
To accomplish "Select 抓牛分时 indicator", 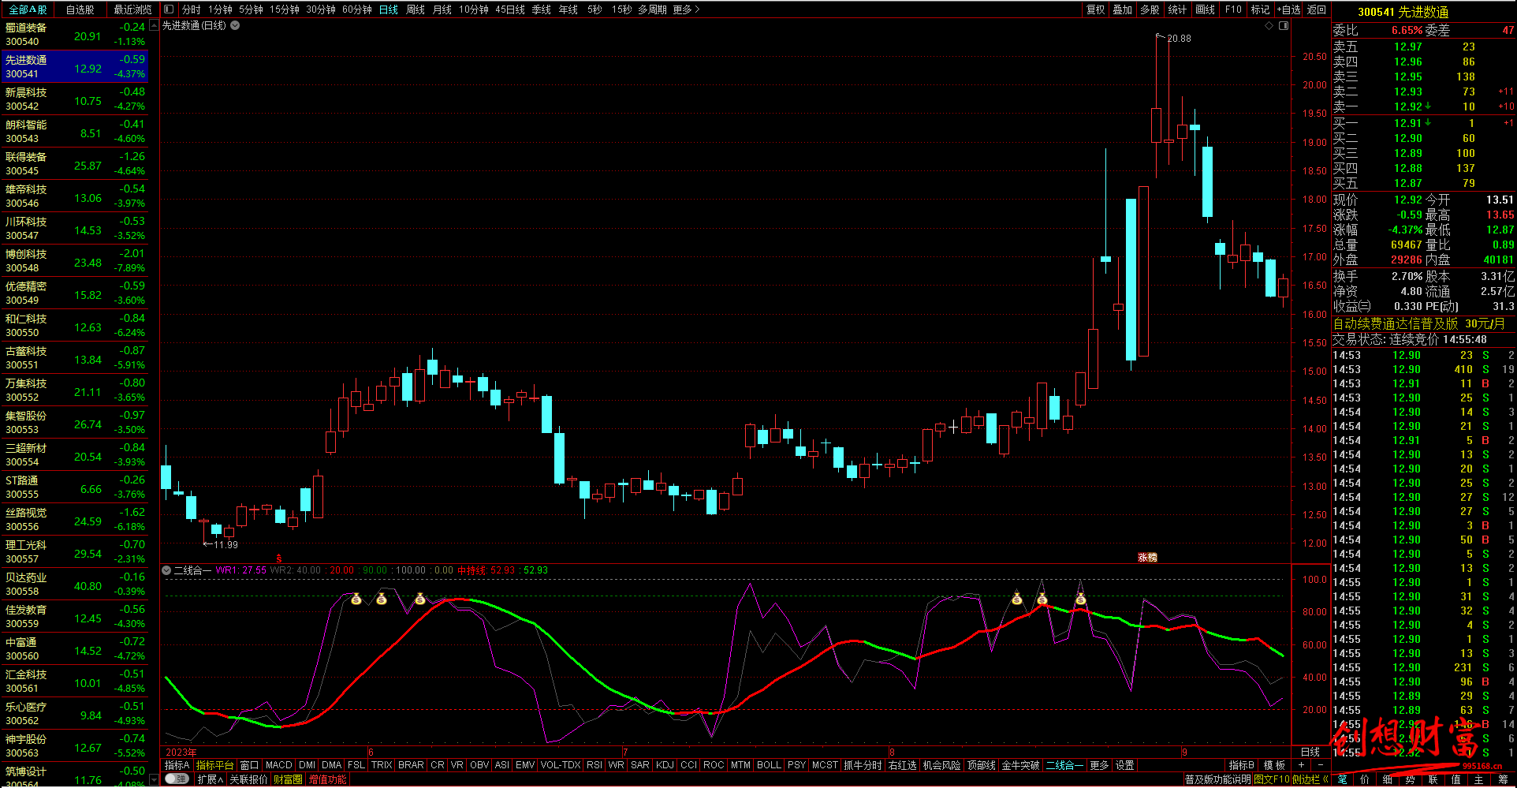I will point(863,765).
